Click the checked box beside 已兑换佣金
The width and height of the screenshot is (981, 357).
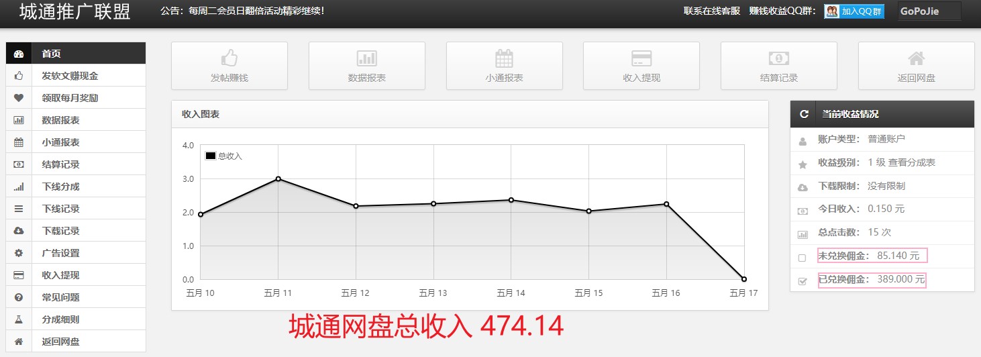[x=803, y=281]
